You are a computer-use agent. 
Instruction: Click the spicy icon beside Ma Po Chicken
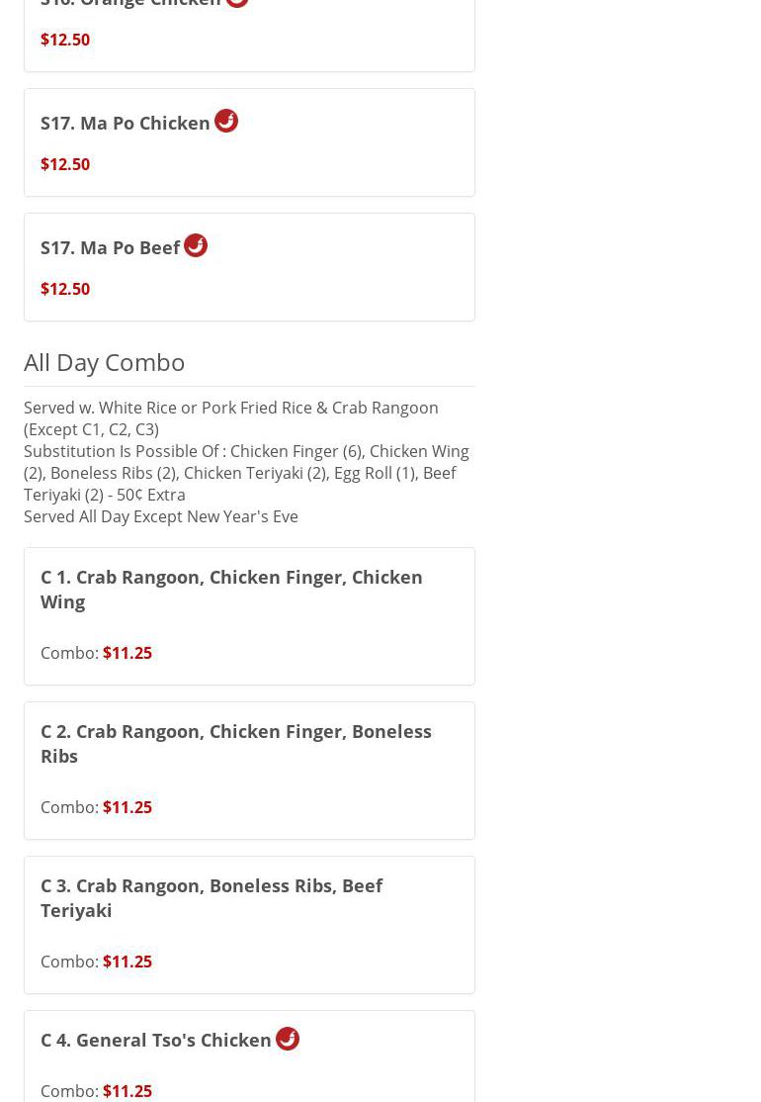point(226,121)
